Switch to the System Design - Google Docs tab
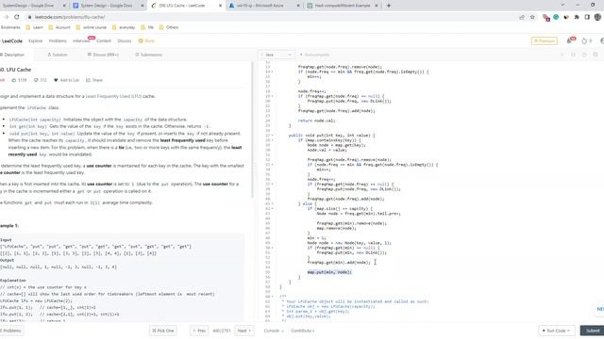 click(109, 6)
